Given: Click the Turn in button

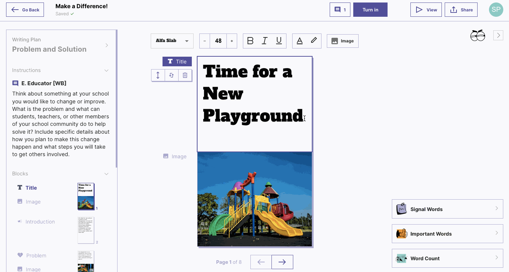Looking at the screenshot, I should click(370, 10).
